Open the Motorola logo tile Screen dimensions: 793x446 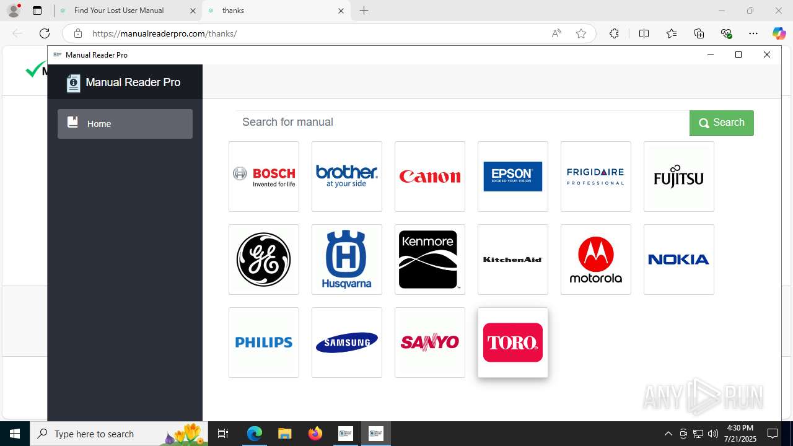pyautogui.click(x=596, y=260)
